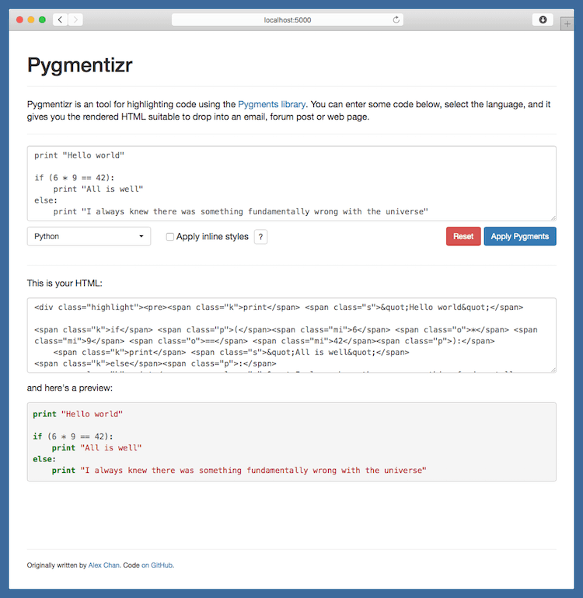
Task: Click inside the generated HTML output textarea
Action: [291, 336]
